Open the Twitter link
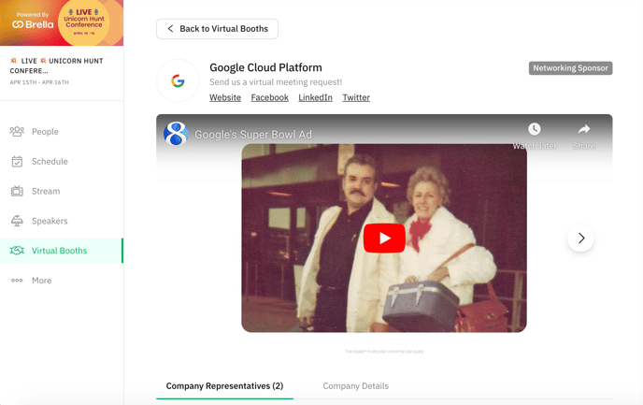The height and width of the screenshot is (405, 643). pyautogui.click(x=356, y=97)
